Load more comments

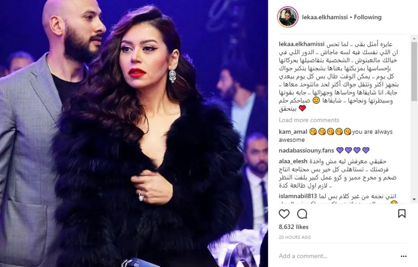tap(309, 120)
